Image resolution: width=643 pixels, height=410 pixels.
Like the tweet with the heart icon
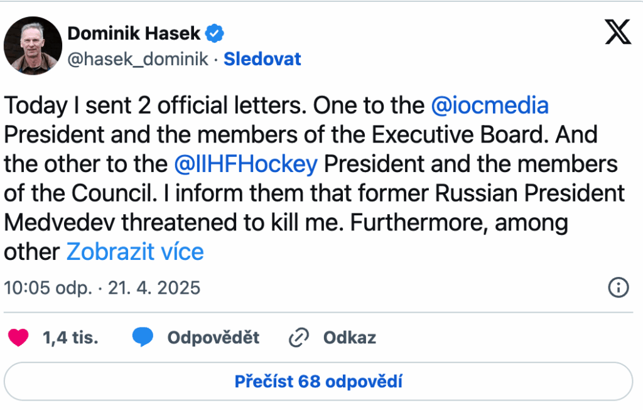pos(18,338)
